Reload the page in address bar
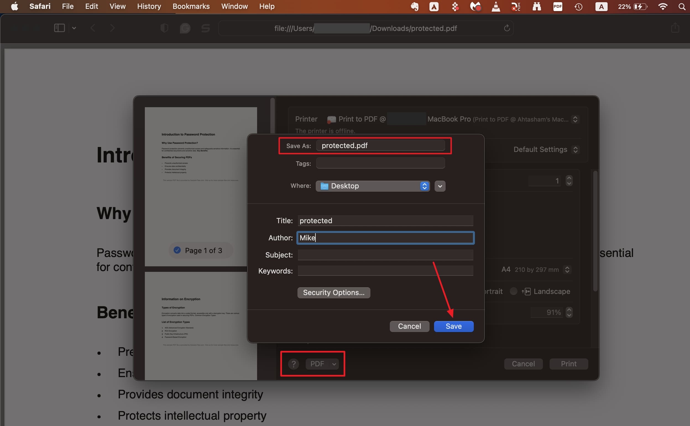690x426 pixels. pos(507,28)
